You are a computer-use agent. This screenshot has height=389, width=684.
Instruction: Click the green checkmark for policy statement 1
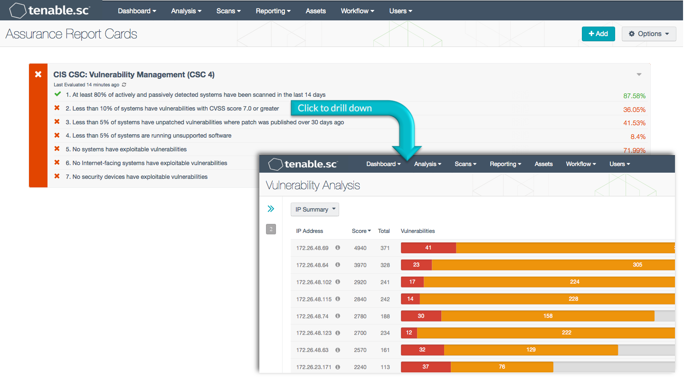coord(57,94)
